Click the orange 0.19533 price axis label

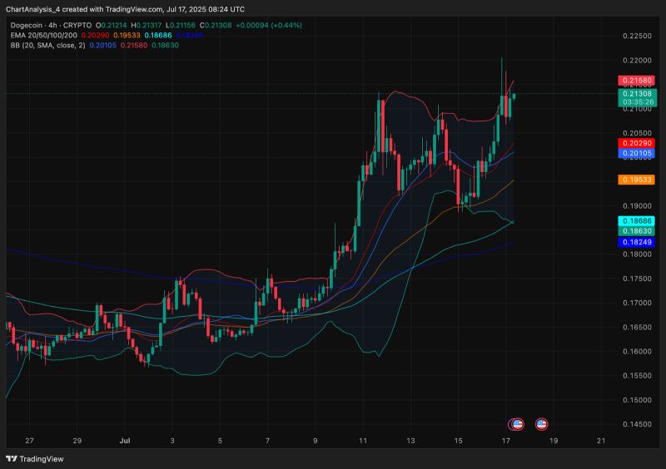[x=636, y=180]
